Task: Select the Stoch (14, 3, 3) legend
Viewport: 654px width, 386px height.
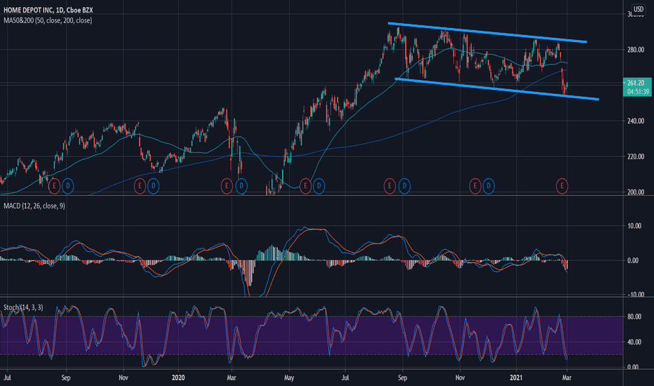Action: tap(23, 307)
